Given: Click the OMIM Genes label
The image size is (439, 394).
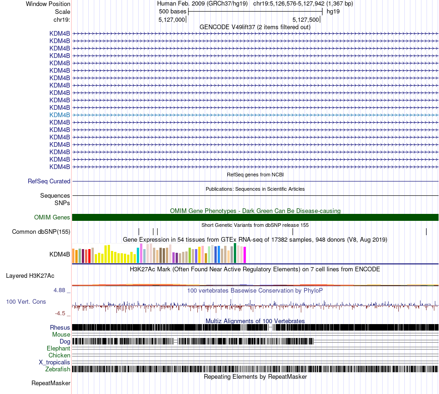Looking at the screenshot, I should click(x=52, y=217).
